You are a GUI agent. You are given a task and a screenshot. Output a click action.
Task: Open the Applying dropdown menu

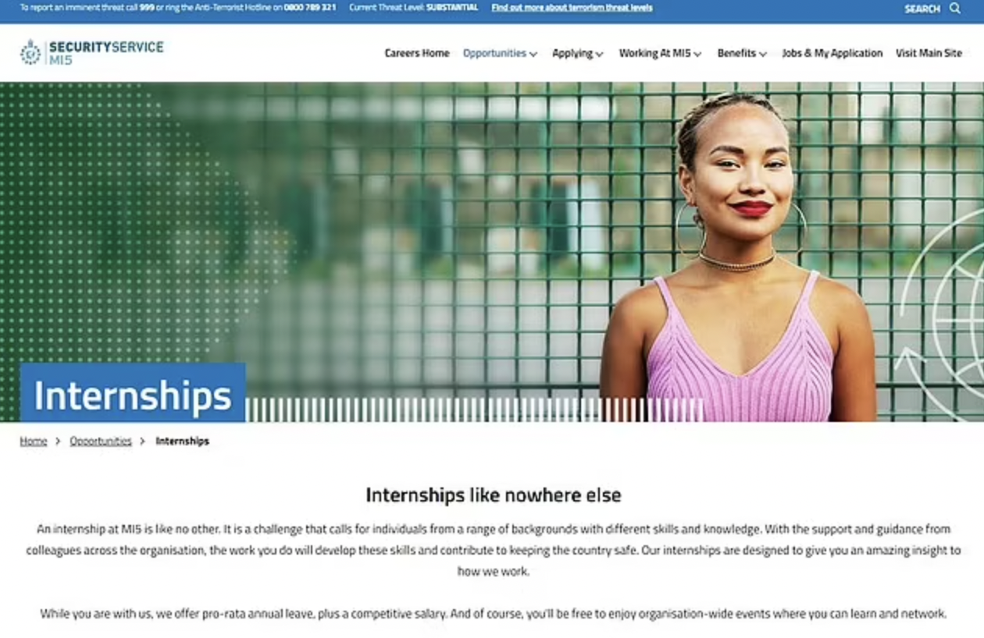(x=577, y=53)
